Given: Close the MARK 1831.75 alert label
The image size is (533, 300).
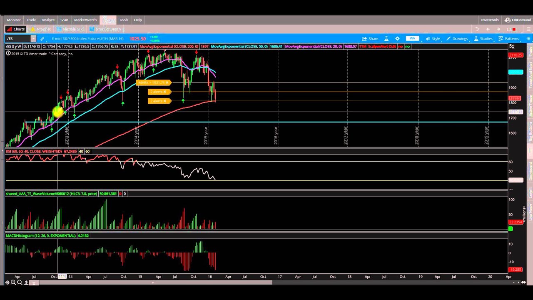Looking at the screenshot, I should click(167, 82).
